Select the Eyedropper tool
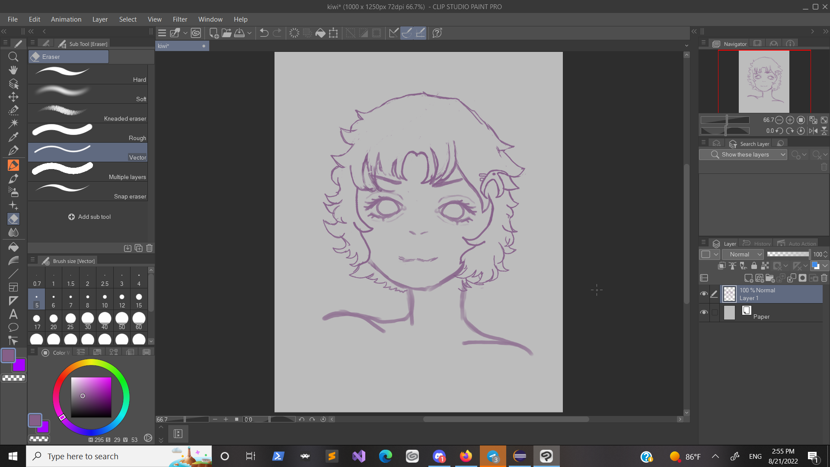Image resolution: width=830 pixels, height=467 pixels. (13, 137)
